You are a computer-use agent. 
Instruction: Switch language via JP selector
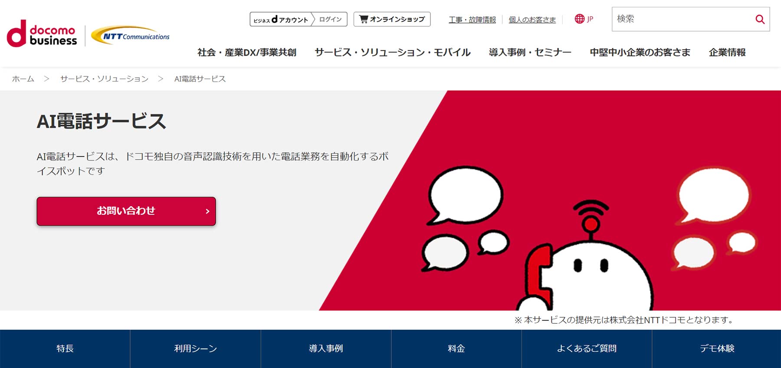(584, 19)
